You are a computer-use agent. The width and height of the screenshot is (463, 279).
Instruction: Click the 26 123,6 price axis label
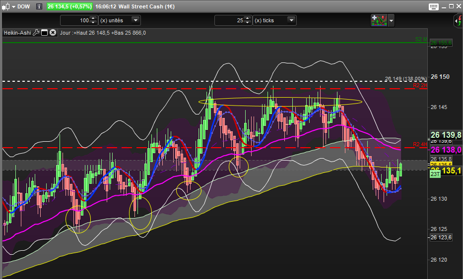click(x=441, y=237)
